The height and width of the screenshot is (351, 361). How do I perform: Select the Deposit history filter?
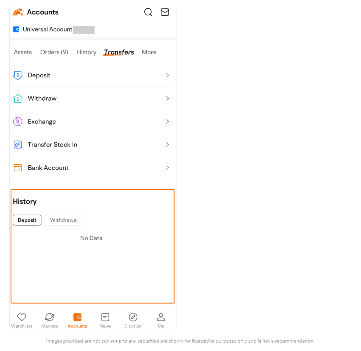(27, 220)
